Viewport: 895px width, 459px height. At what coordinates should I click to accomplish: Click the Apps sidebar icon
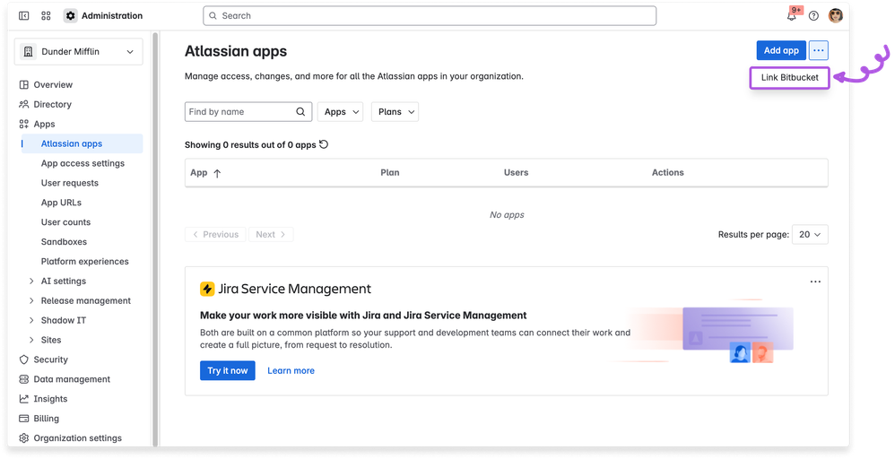click(x=24, y=124)
